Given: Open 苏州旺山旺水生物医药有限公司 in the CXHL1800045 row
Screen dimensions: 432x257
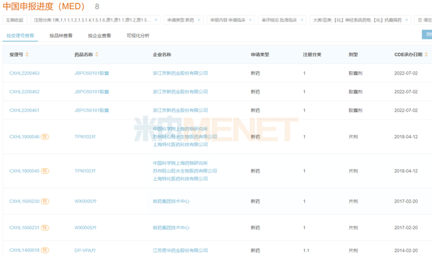Looking at the screenshot, I should (185, 171).
